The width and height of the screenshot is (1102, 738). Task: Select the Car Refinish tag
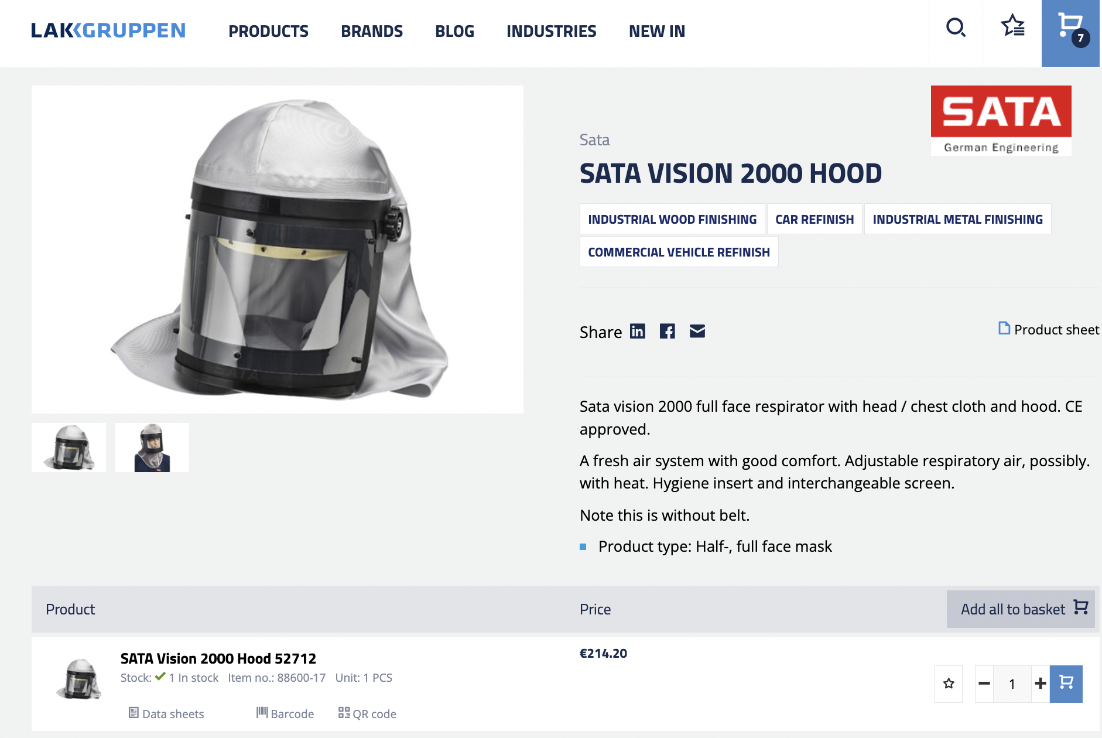pyautogui.click(x=814, y=219)
